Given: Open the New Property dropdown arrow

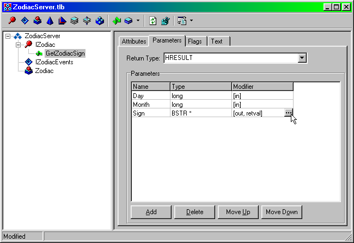Looking at the screenshot, I should point(137,21).
